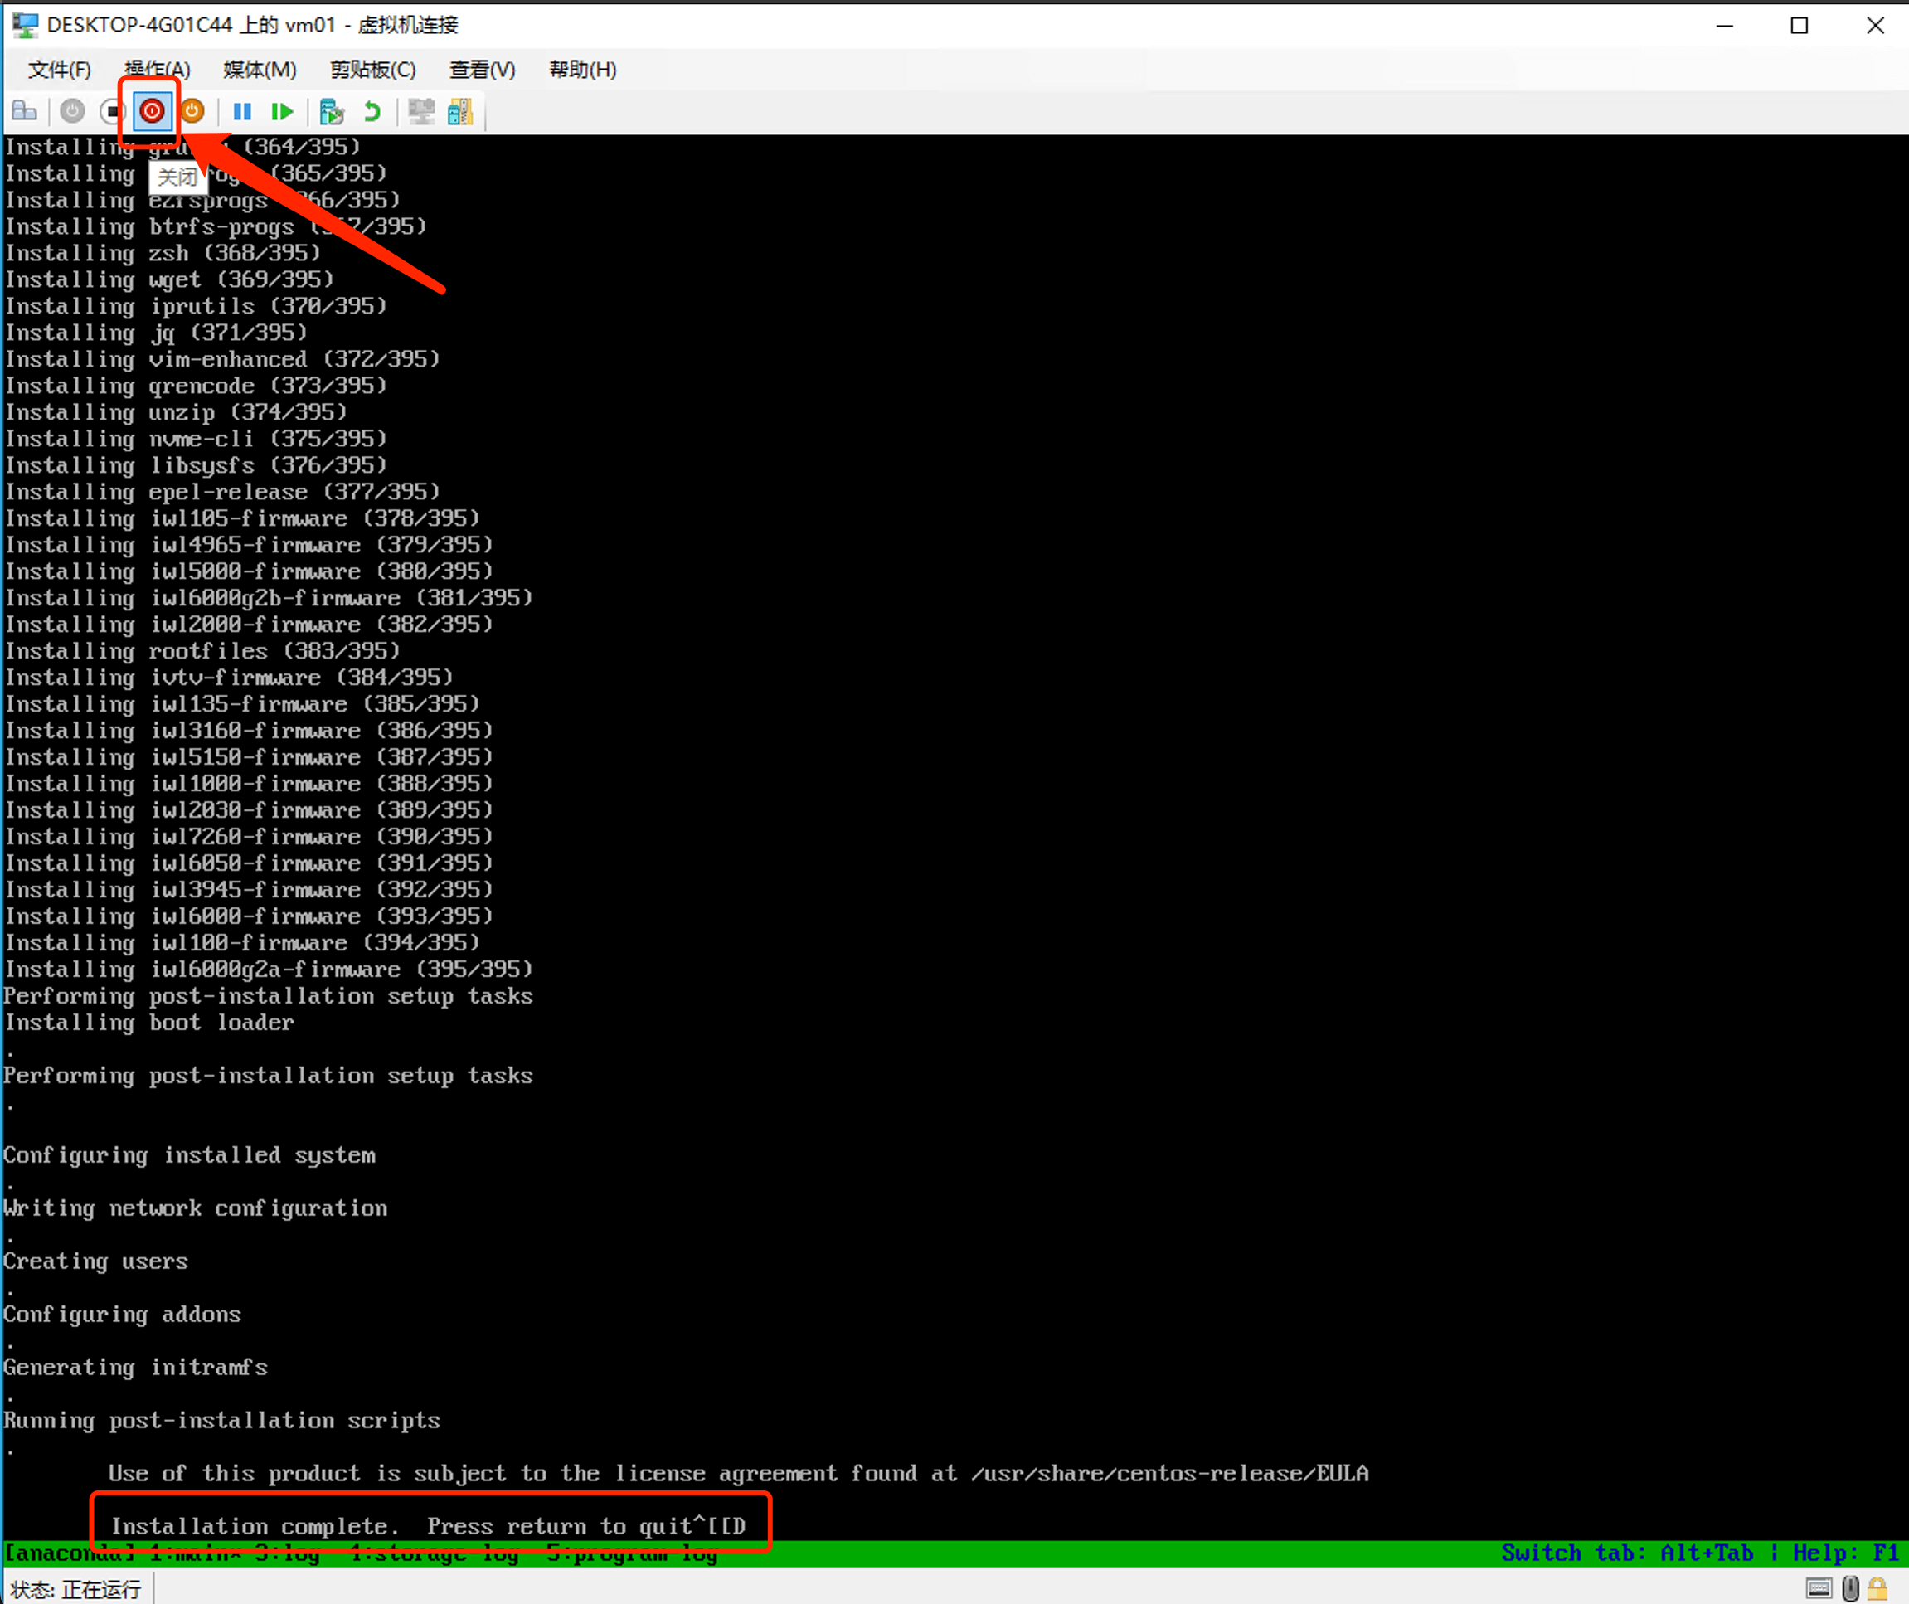
Task: Click 'Installing zsh (368/395)' line
Action: coord(163,252)
